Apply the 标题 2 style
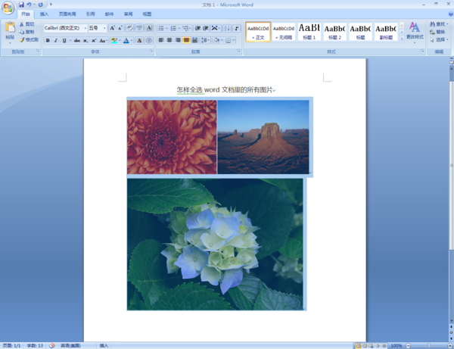454x349 pixels. point(334,32)
